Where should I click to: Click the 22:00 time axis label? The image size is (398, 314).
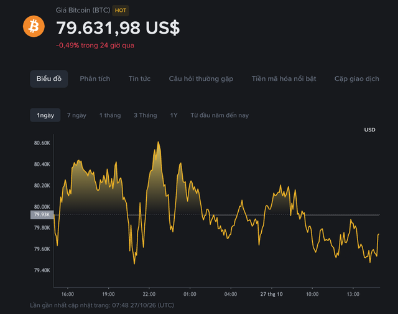point(149,294)
